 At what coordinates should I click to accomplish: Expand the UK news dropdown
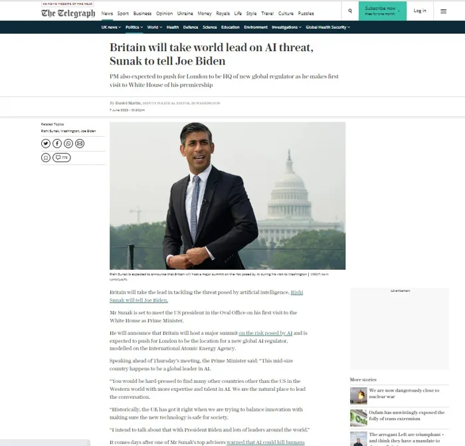(x=111, y=27)
